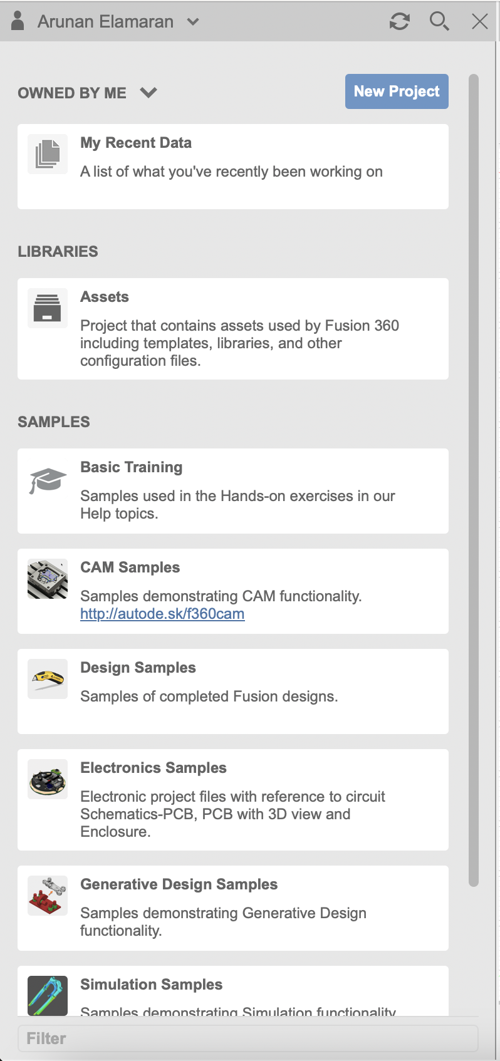Select the Simulation Samples preview icon
Viewport: 500px width, 1061px height.
coord(47,995)
